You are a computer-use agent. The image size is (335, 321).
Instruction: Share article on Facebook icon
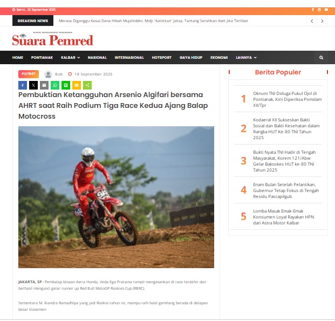[x=23, y=85]
